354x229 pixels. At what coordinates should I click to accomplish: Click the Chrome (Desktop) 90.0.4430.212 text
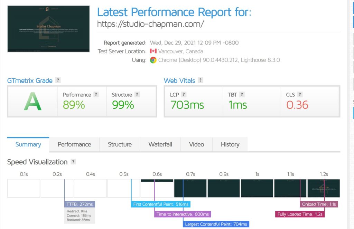point(198,60)
